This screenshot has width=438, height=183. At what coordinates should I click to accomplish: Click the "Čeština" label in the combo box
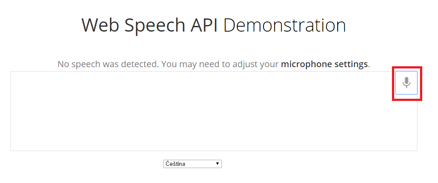point(175,164)
